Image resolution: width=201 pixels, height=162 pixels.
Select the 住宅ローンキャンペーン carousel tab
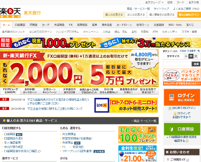pyautogui.click(x=50, y=91)
